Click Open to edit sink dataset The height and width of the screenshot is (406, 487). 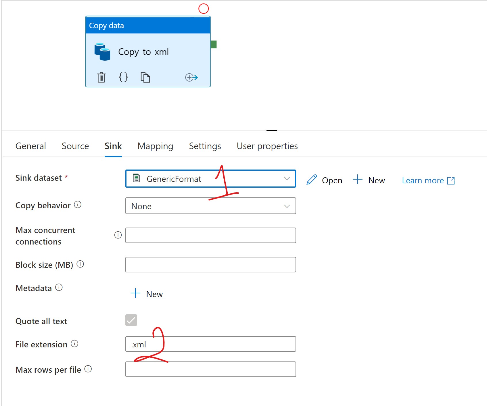(x=325, y=180)
